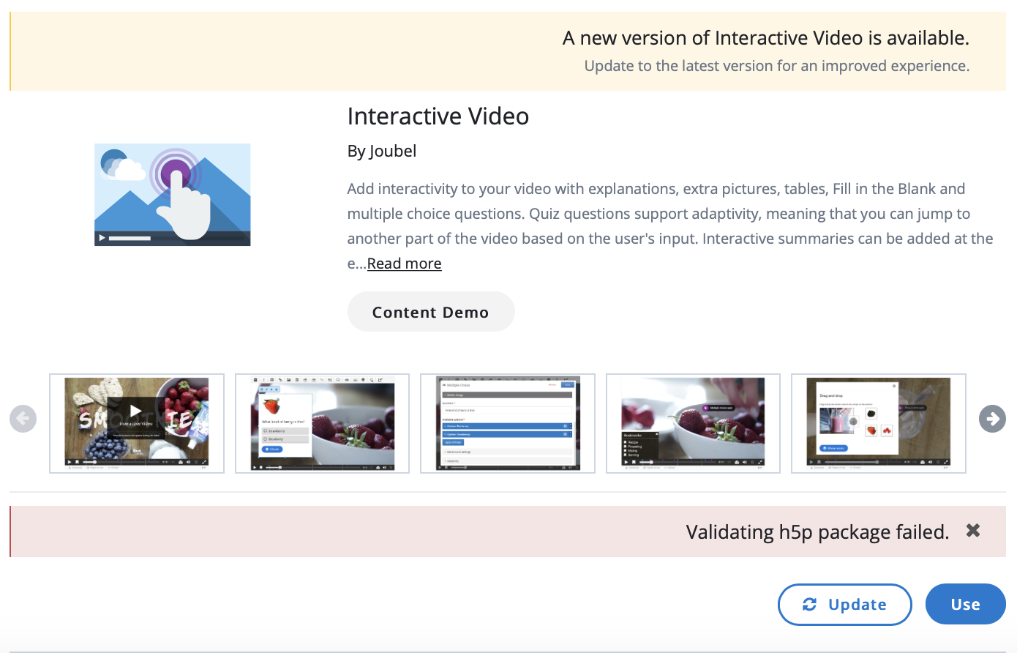Open the Multiple Choice editor screenshot

508,423
